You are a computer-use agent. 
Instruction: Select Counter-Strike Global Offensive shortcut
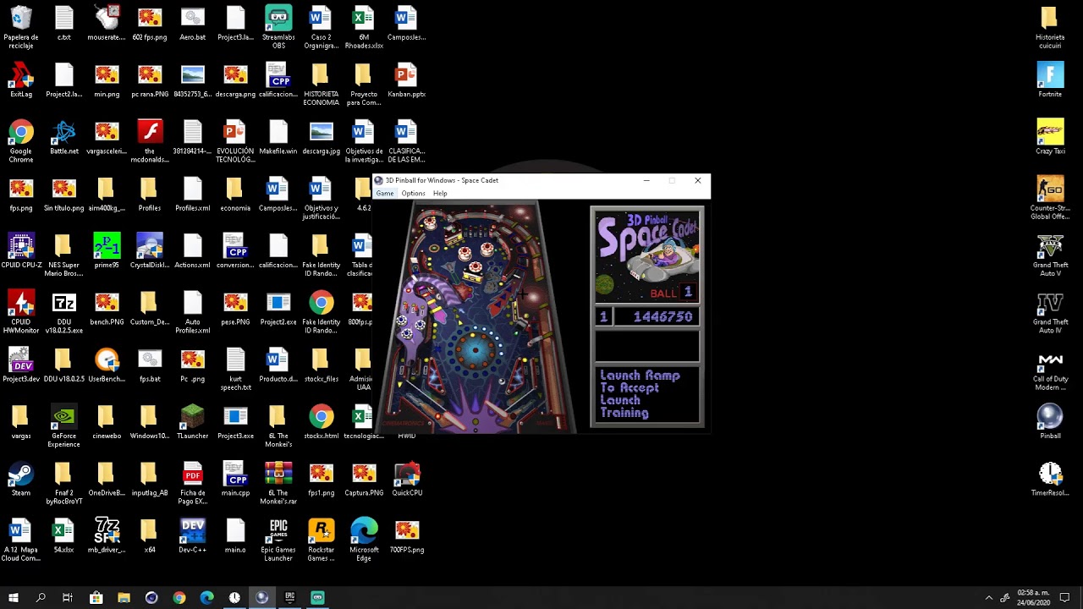1050,198
